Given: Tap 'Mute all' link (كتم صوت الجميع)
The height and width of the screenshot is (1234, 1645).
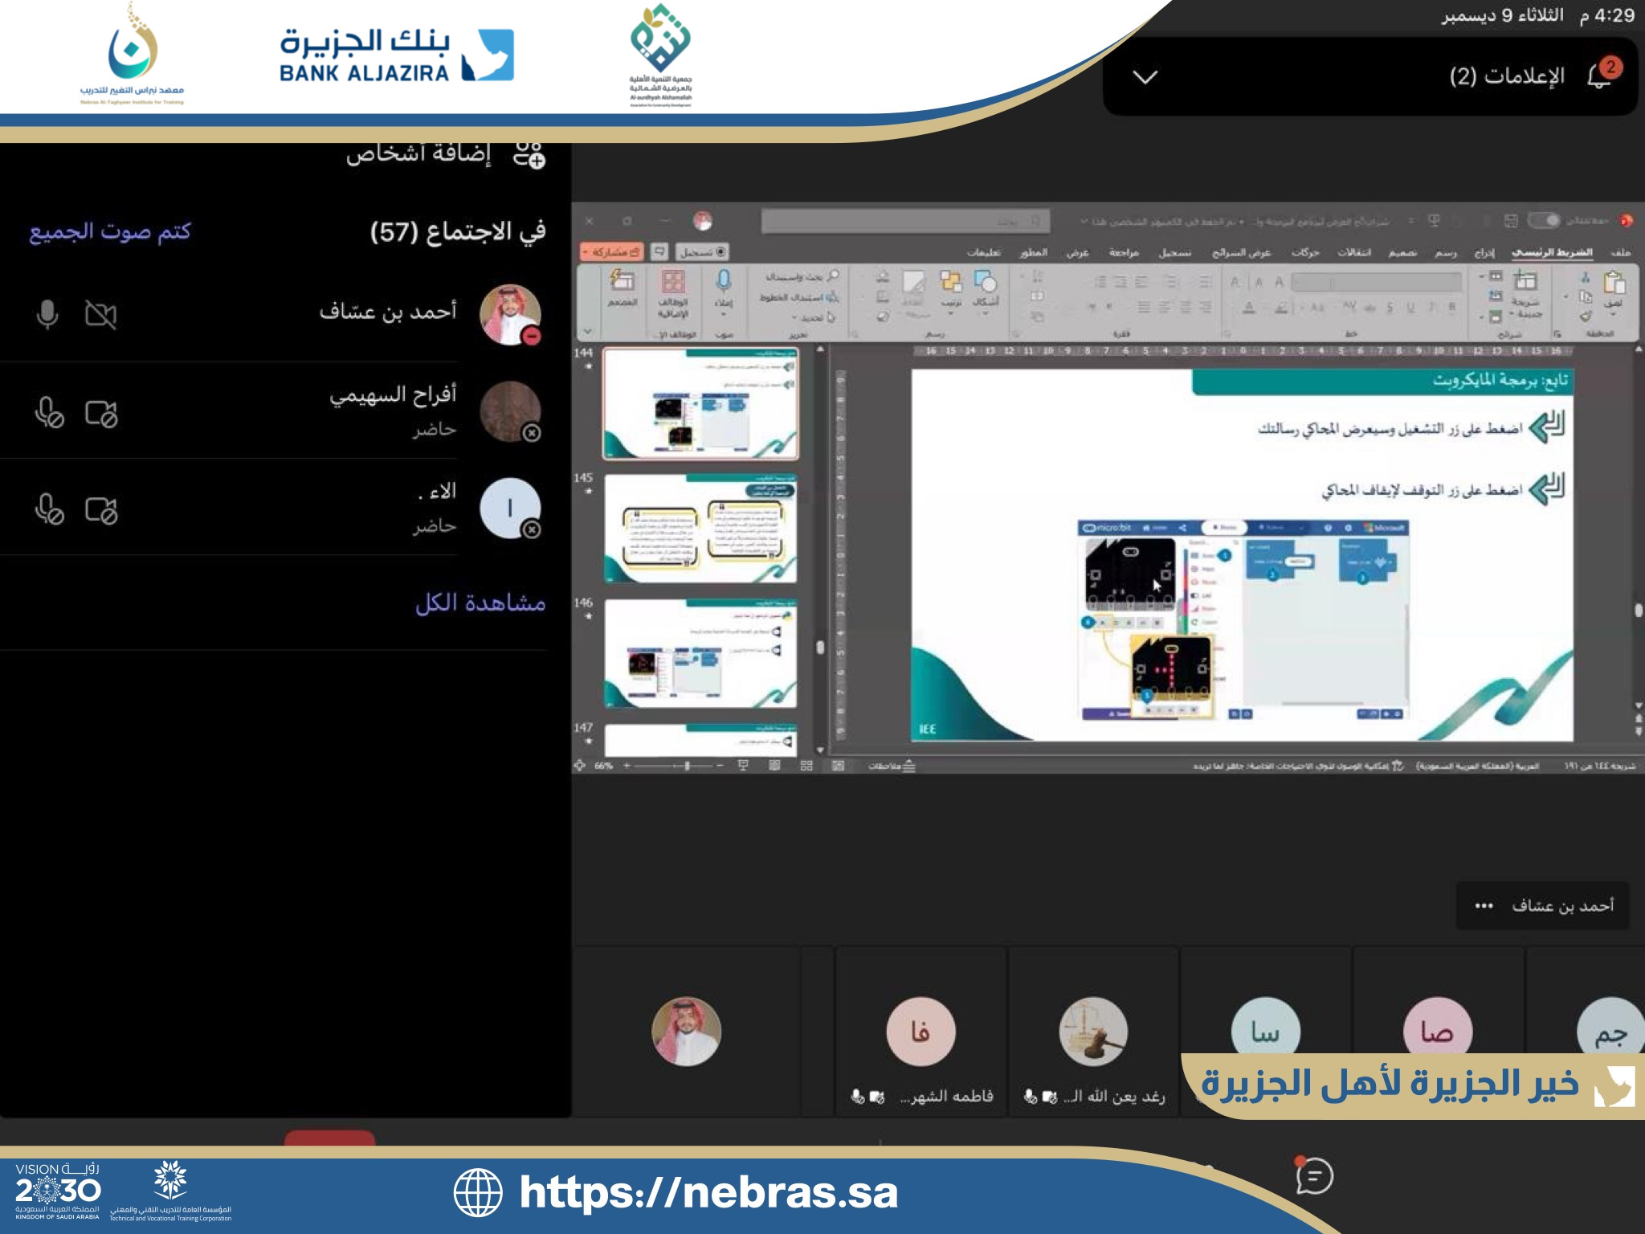Looking at the screenshot, I should 110,232.
